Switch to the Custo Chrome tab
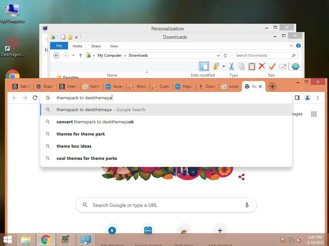The width and height of the screenshot is (329, 246). point(161,86)
